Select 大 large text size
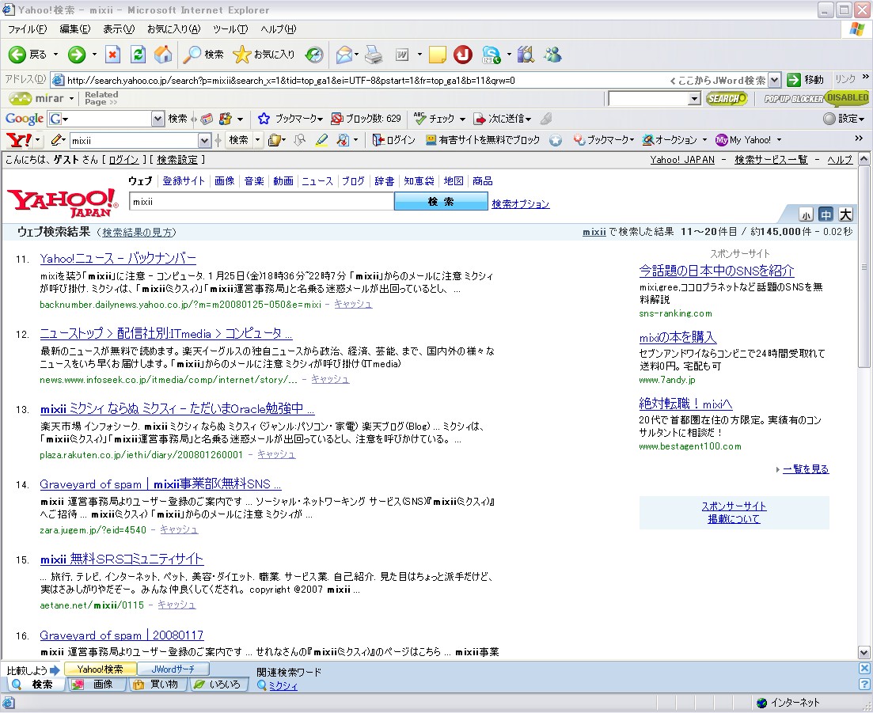This screenshot has height=713, width=873. click(846, 214)
